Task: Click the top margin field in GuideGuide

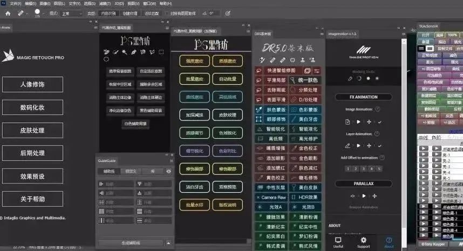Action: [154, 184]
